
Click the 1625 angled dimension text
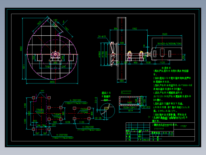coord(39,23)
